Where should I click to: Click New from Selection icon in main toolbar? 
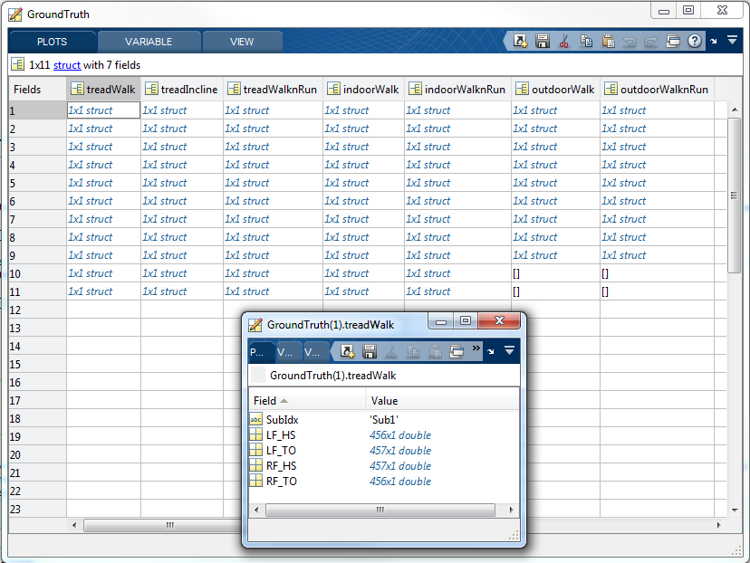(x=521, y=42)
